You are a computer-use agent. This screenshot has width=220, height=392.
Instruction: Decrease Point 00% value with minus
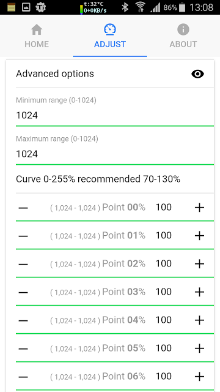tap(23, 208)
